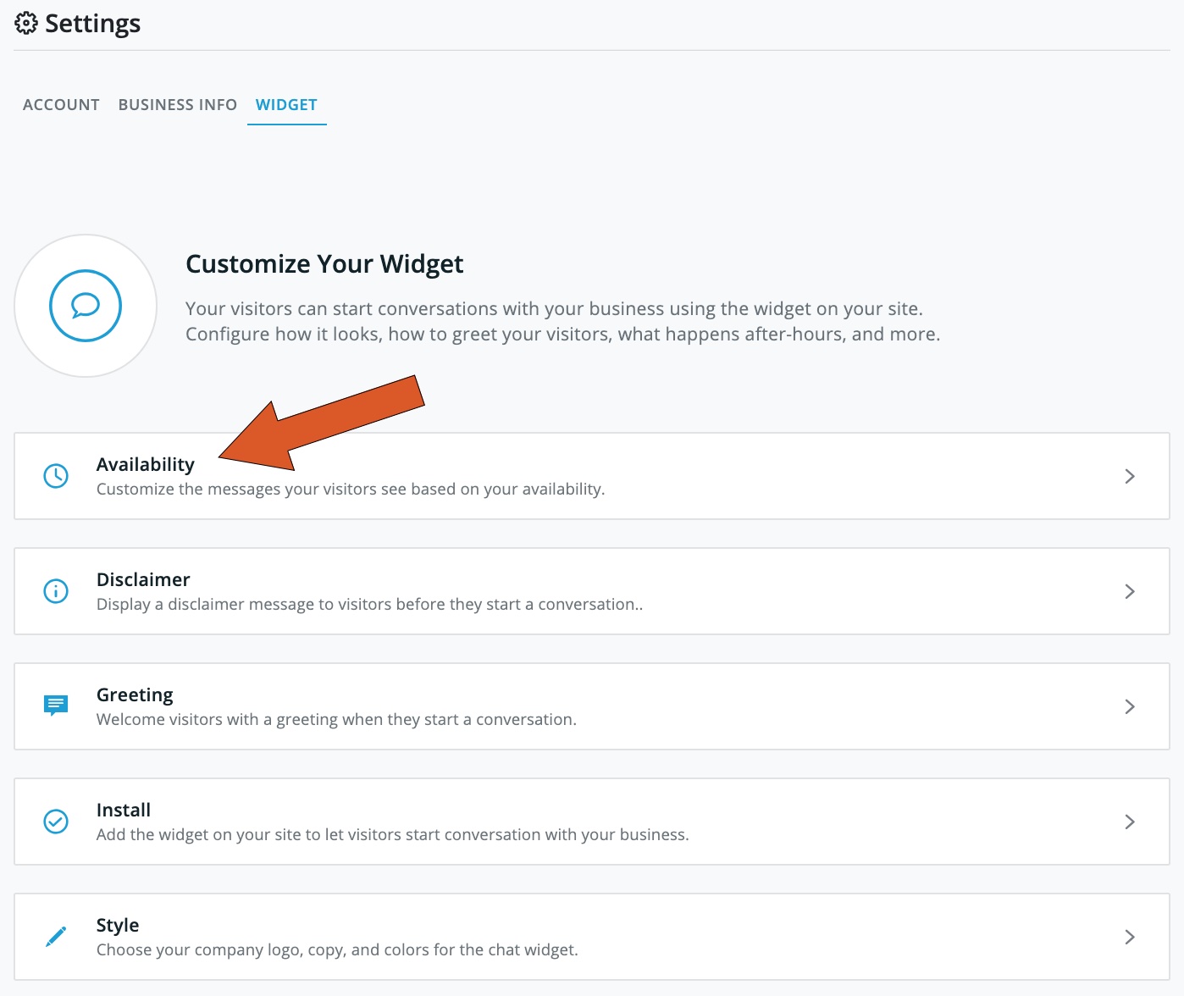Click the Style row description text
The image size is (1184, 996).
[x=337, y=949]
